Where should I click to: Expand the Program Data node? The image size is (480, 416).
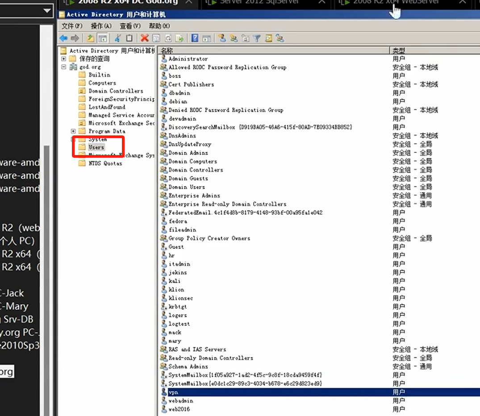pyautogui.click(x=73, y=131)
